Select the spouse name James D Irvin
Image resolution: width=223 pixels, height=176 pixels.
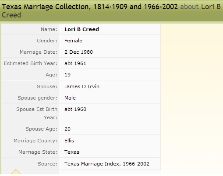pos(82,86)
